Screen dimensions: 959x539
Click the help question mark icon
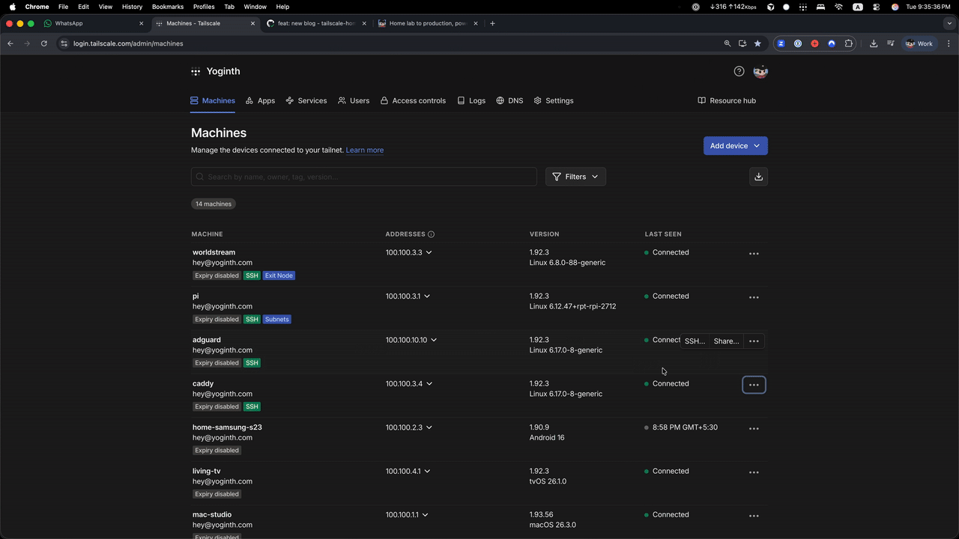(x=739, y=71)
